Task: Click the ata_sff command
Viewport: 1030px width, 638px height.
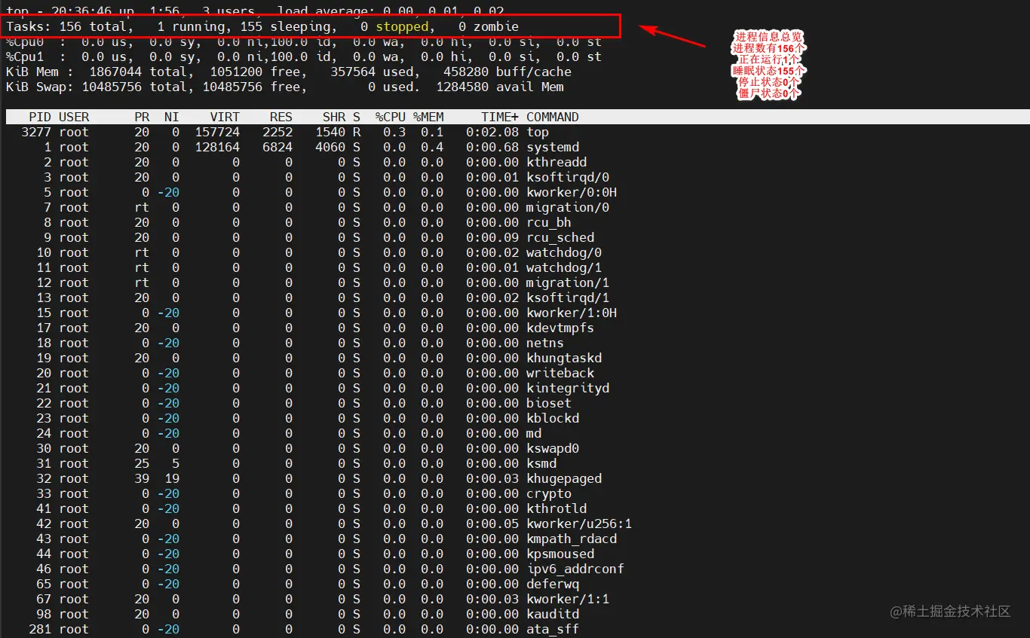Action: click(x=553, y=629)
